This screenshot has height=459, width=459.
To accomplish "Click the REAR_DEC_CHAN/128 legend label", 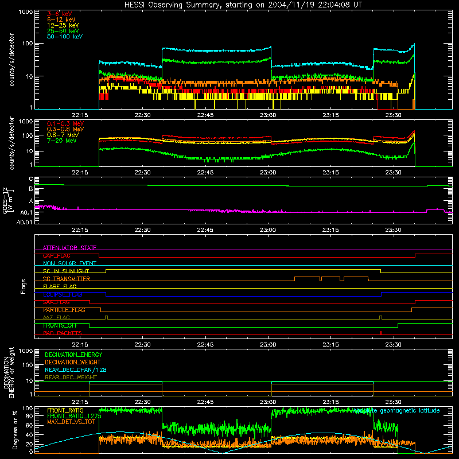I will 76,369.
